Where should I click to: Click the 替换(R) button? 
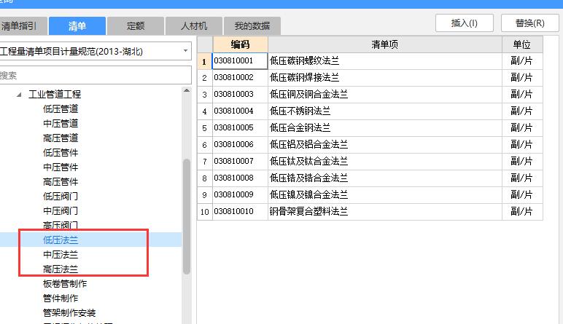point(530,23)
